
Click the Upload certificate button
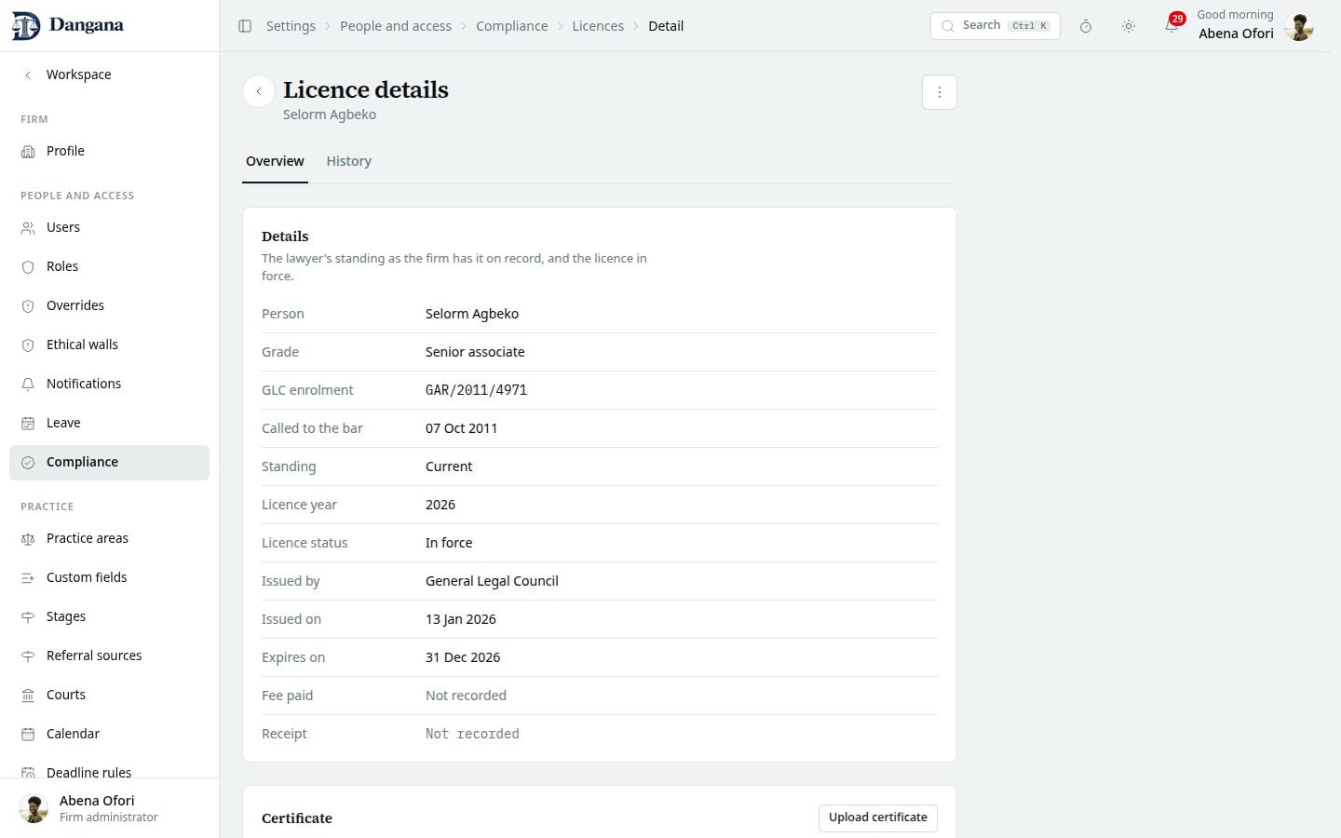(878, 818)
